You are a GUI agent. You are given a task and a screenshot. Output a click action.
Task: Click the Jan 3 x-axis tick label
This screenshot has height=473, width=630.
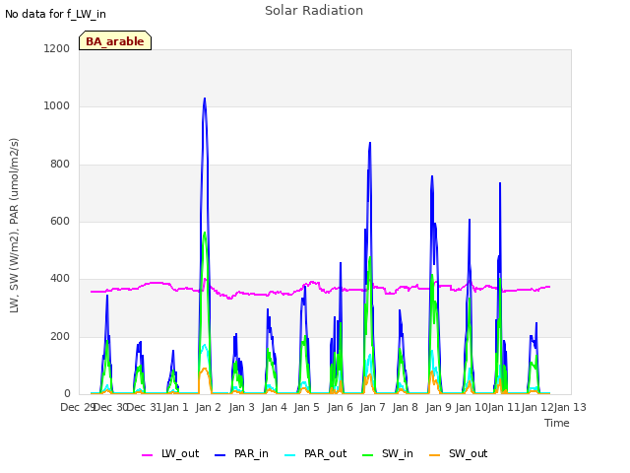(x=242, y=407)
